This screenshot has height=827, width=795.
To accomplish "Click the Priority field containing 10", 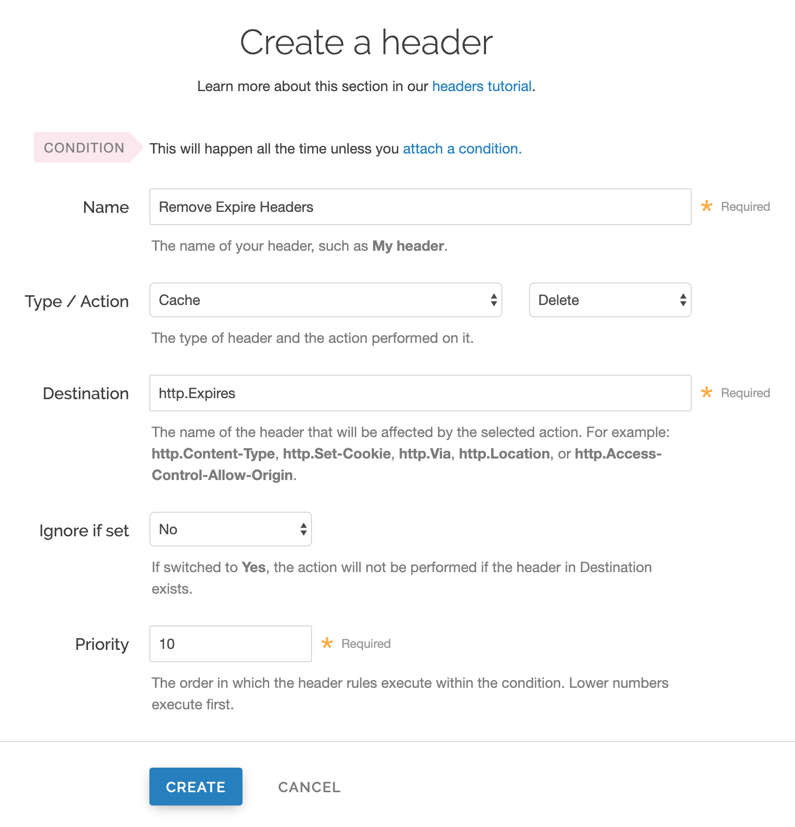I will point(230,644).
